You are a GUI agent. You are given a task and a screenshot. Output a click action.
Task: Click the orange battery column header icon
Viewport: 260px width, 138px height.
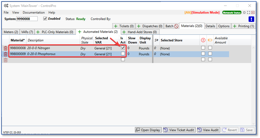tap(210, 40)
